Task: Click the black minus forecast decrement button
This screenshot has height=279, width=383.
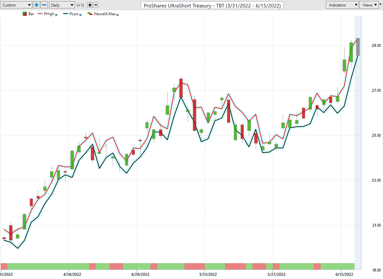Action: tap(96, 5)
